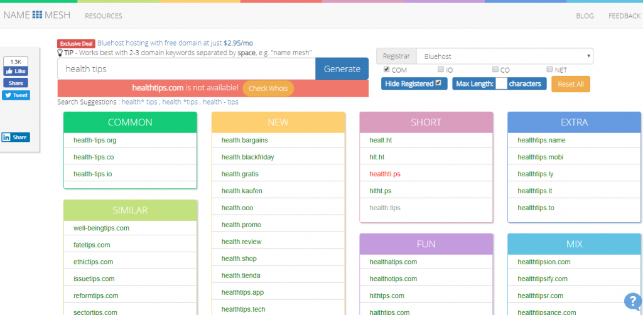The height and width of the screenshot is (315, 643).
Task: Click the Name Mesh logo
Action: click(37, 15)
